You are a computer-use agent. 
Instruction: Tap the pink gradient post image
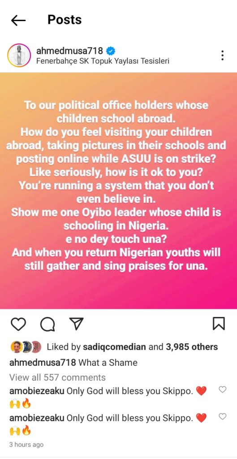[x=118, y=191]
